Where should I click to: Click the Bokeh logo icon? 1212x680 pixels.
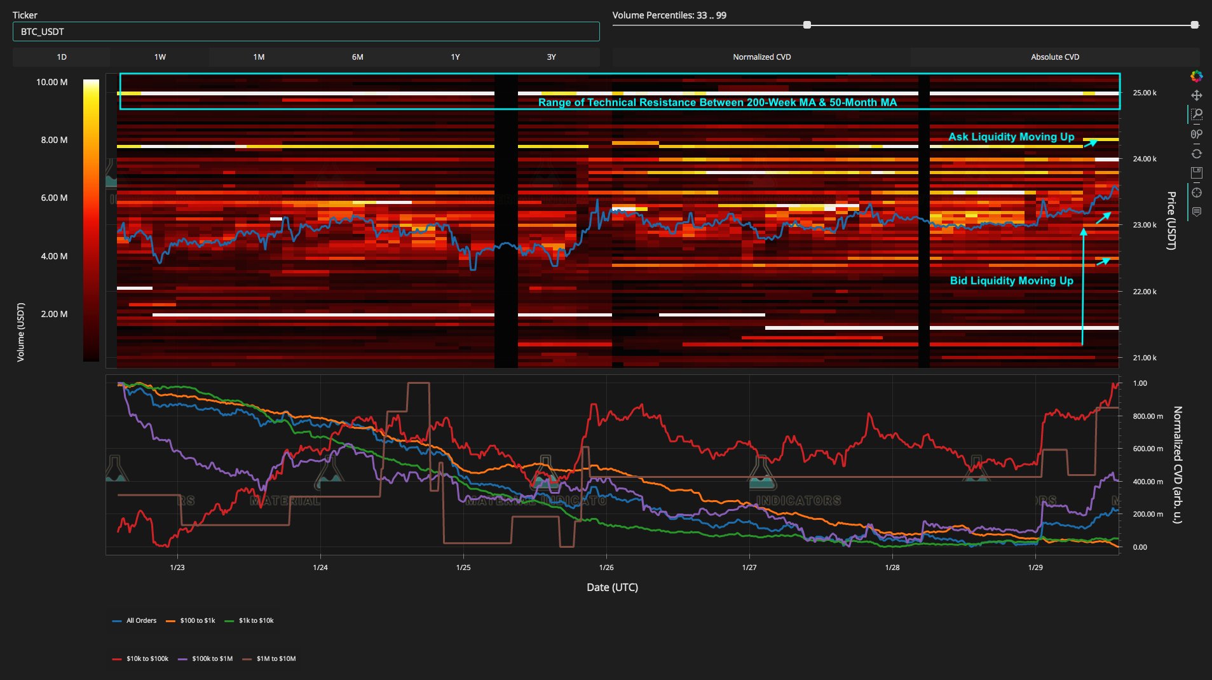click(1196, 76)
